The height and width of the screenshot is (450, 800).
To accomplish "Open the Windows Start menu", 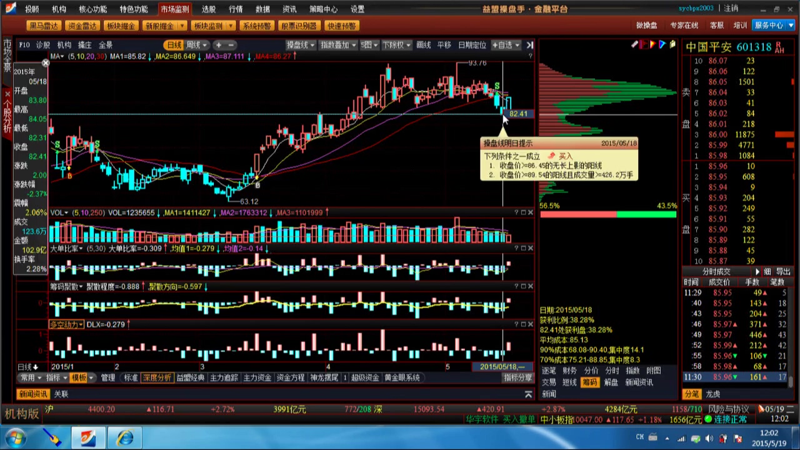I will point(15,437).
